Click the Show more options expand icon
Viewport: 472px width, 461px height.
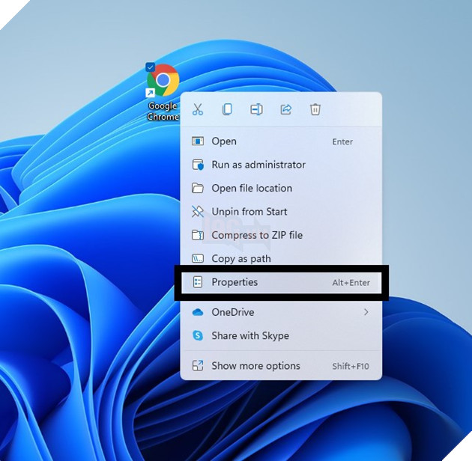tap(198, 366)
